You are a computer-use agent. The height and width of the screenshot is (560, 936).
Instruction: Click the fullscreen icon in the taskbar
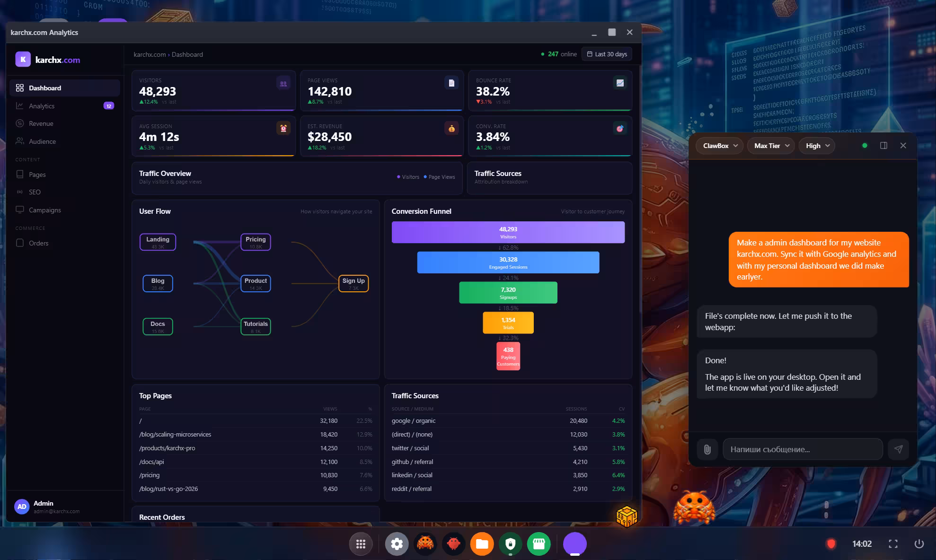tap(893, 544)
